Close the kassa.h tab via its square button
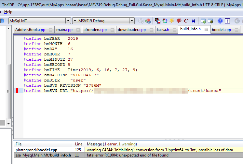Image resolution: width=243 pixels, height=164 pixels. pyautogui.click(x=175, y=30)
